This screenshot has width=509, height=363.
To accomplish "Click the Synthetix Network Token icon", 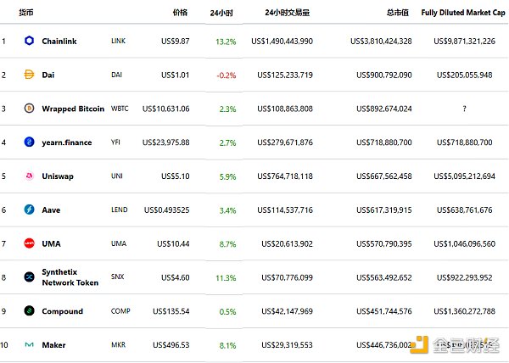I will coord(29,277).
